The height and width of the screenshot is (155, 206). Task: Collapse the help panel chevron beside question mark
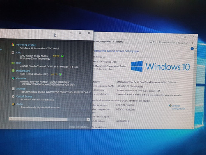(x=195, y=48)
